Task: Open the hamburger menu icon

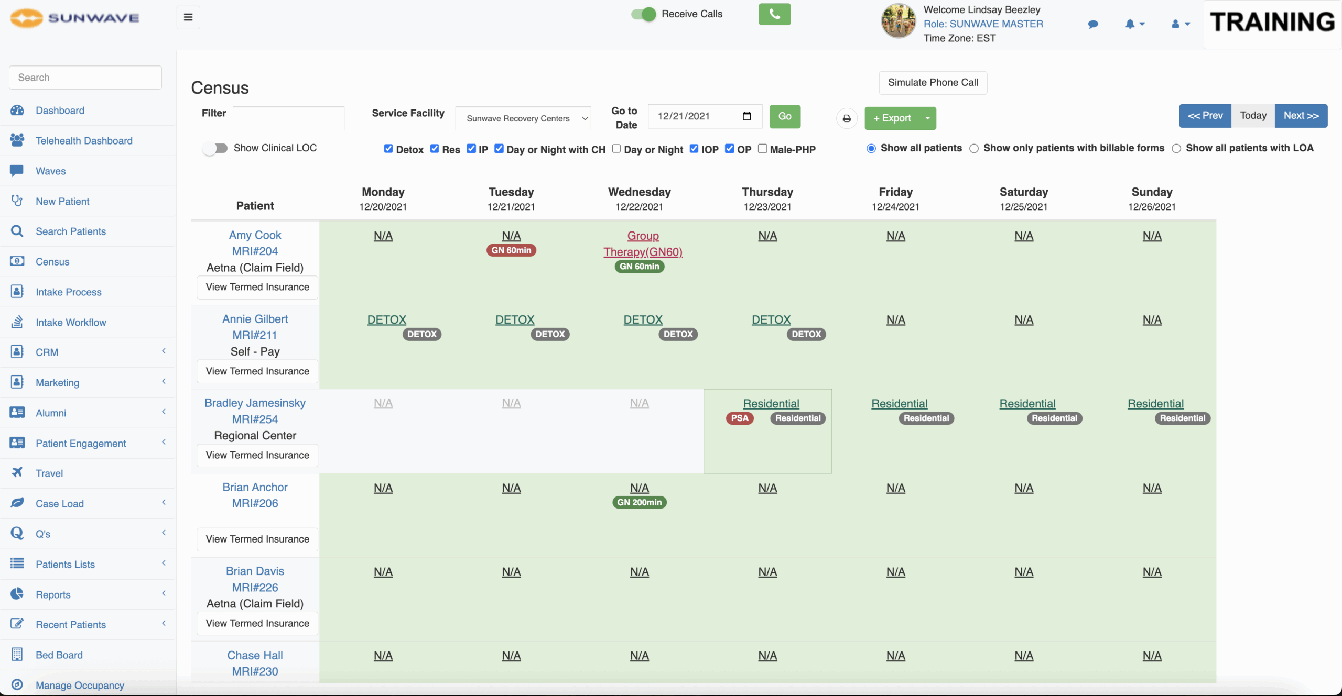Action: (x=188, y=17)
